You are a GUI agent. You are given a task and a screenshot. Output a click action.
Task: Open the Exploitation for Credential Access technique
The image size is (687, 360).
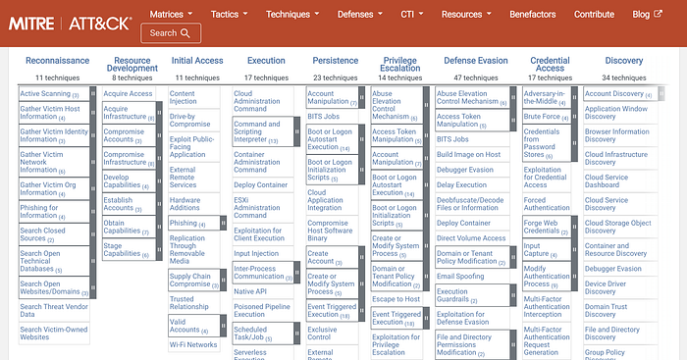click(x=547, y=178)
